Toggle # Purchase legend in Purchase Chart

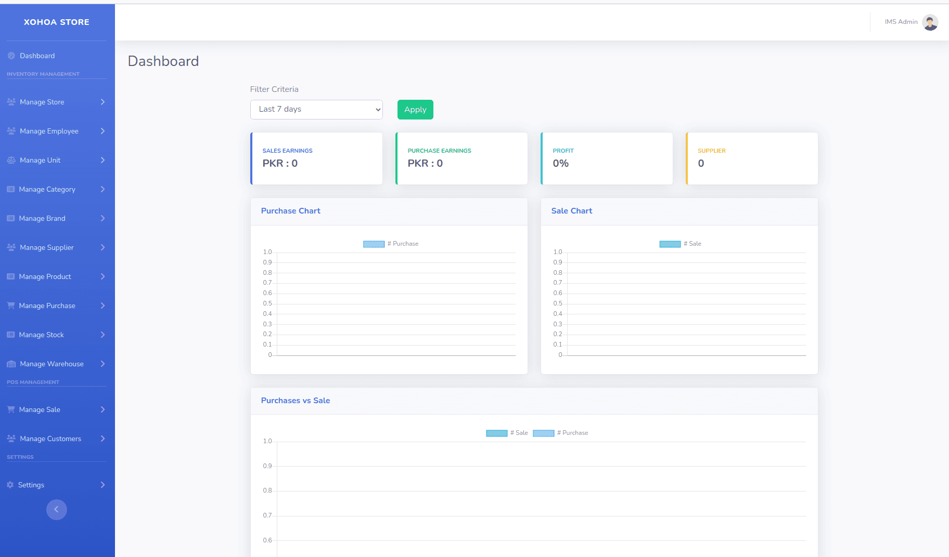(x=391, y=244)
